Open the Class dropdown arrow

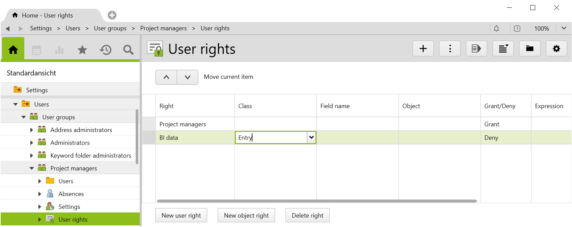[311, 137]
